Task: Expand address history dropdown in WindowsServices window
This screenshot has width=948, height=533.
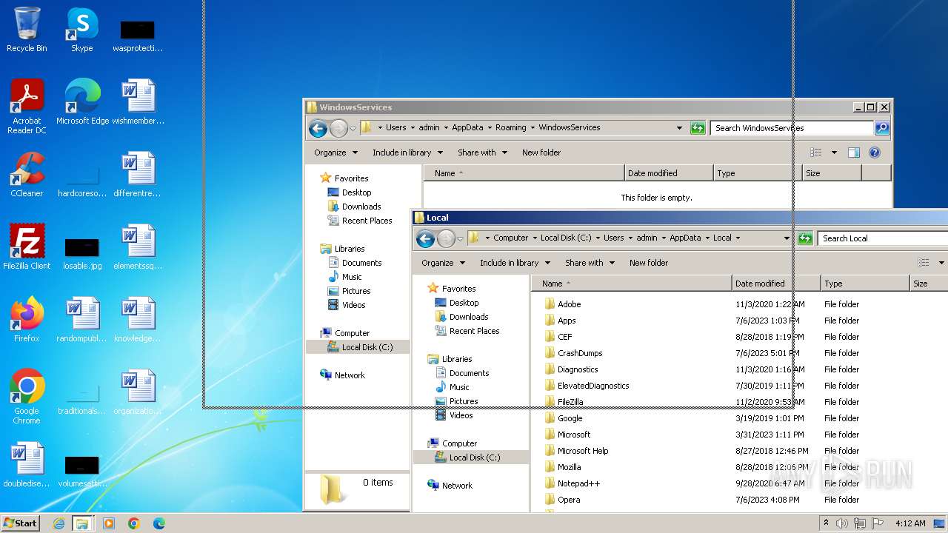Action: 679,128
